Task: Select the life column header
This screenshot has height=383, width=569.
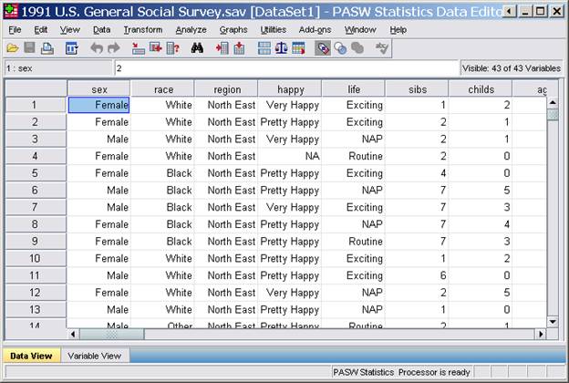Action: click(x=354, y=89)
